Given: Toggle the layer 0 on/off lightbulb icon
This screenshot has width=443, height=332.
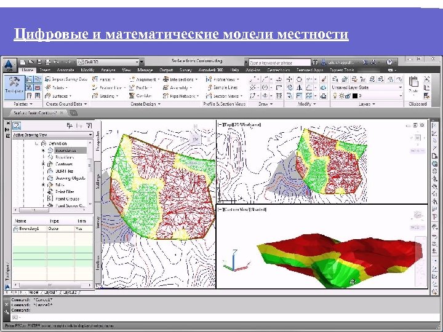Looking at the screenshot, I should click(335, 96).
